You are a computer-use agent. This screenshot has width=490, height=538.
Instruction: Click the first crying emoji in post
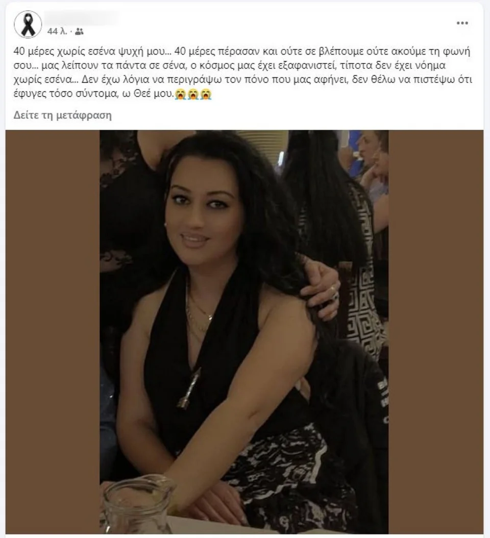coord(180,94)
